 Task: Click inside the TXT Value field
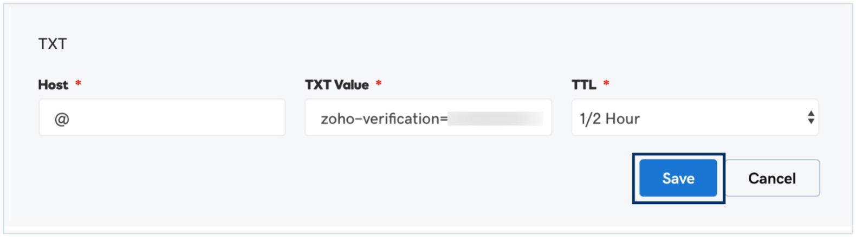(x=428, y=117)
